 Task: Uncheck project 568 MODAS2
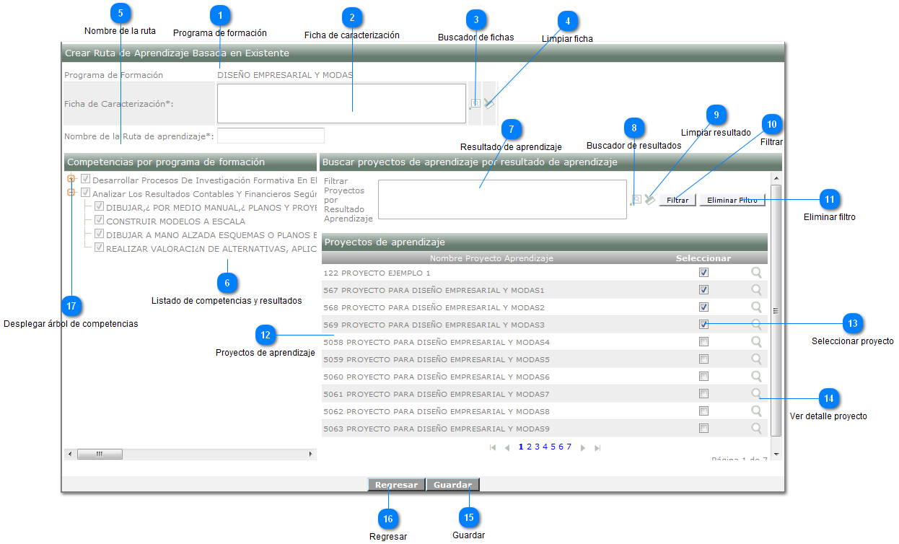coord(703,307)
